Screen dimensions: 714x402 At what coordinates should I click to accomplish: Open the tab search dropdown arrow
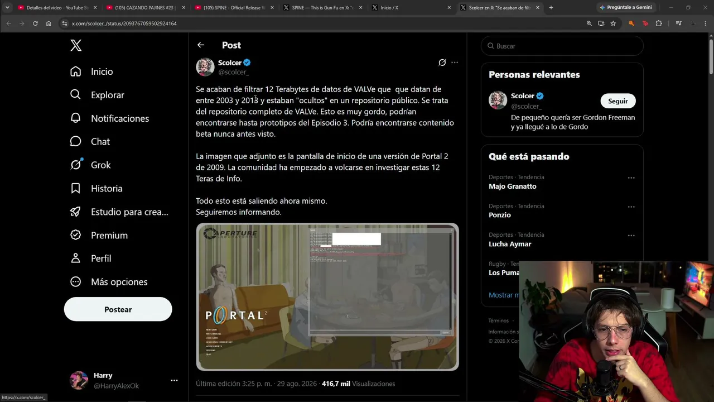pyautogui.click(x=7, y=8)
